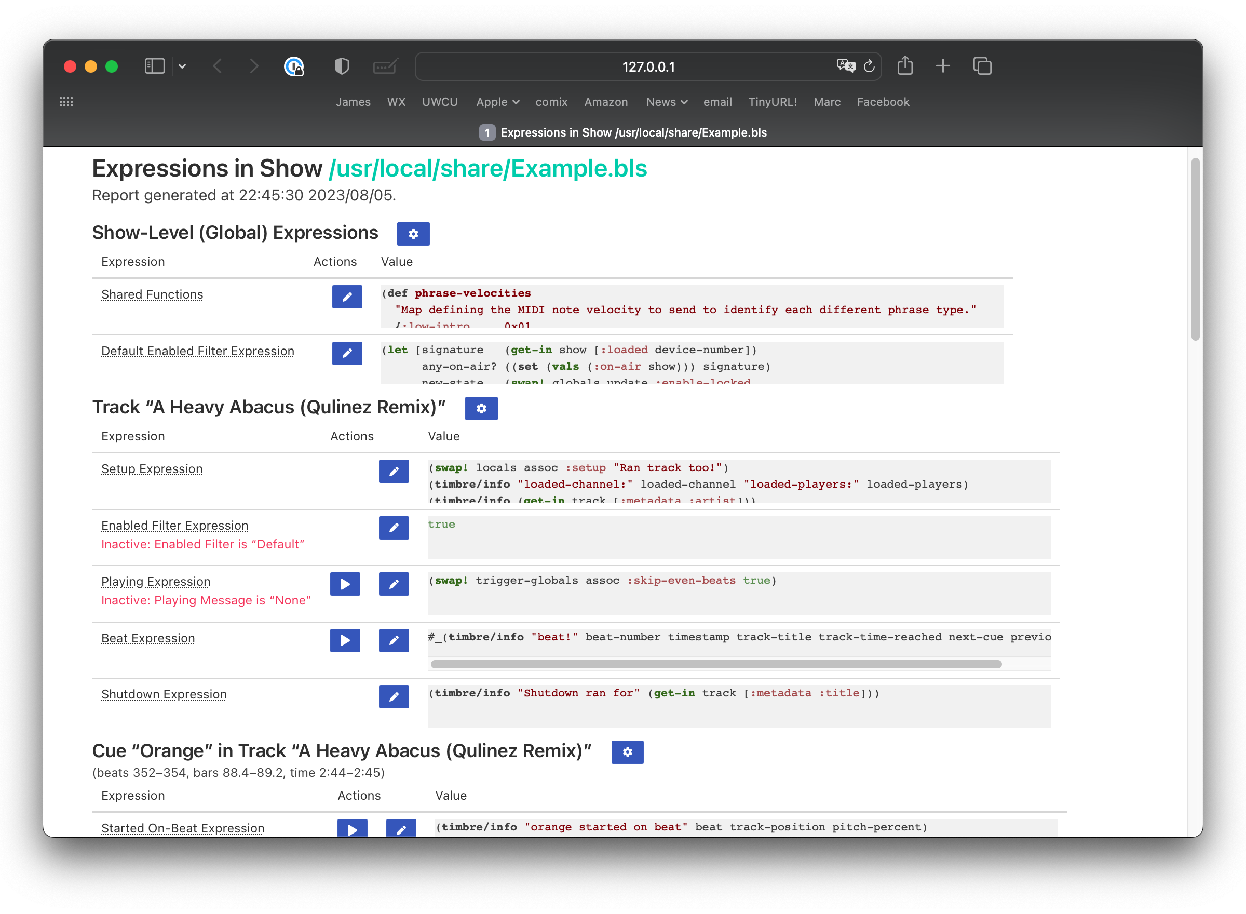Viewport: 1246px width, 914px height.
Task: Click the Started On-Beat Expression link
Action: click(x=183, y=828)
